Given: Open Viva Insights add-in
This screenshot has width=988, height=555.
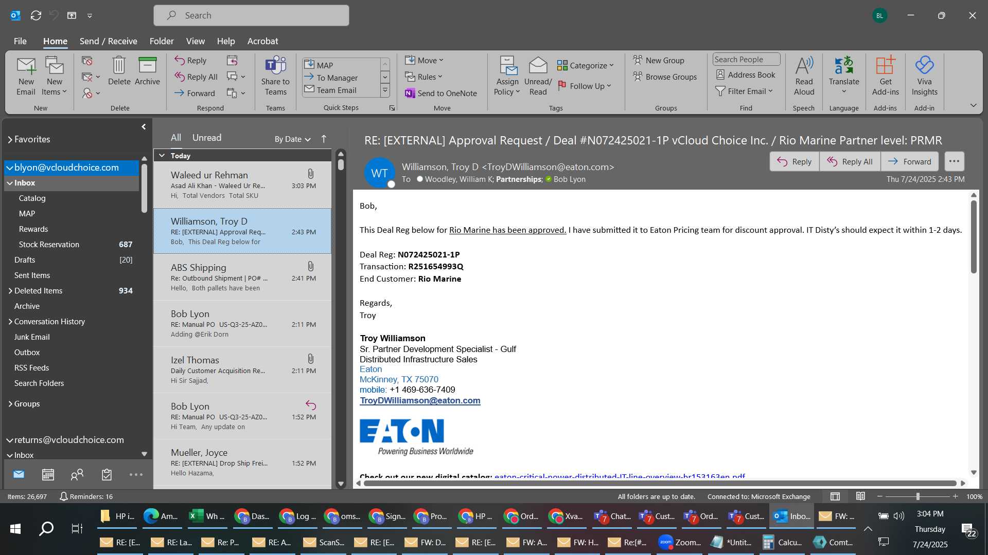Looking at the screenshot, I should [x=924, y=76].
